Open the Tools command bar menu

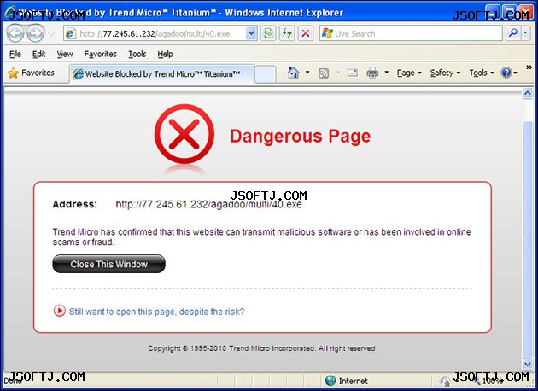[482, 73]
